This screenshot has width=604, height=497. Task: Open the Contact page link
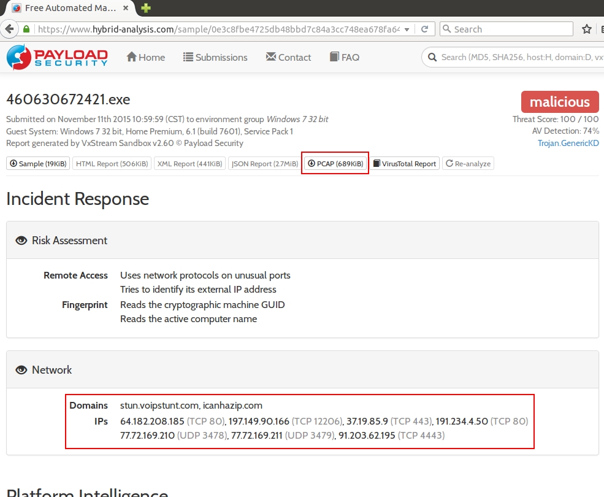288,57
